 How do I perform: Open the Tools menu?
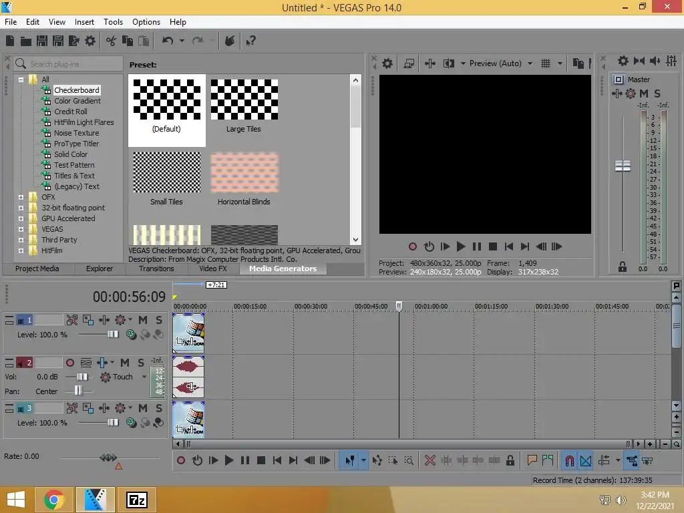113,22
